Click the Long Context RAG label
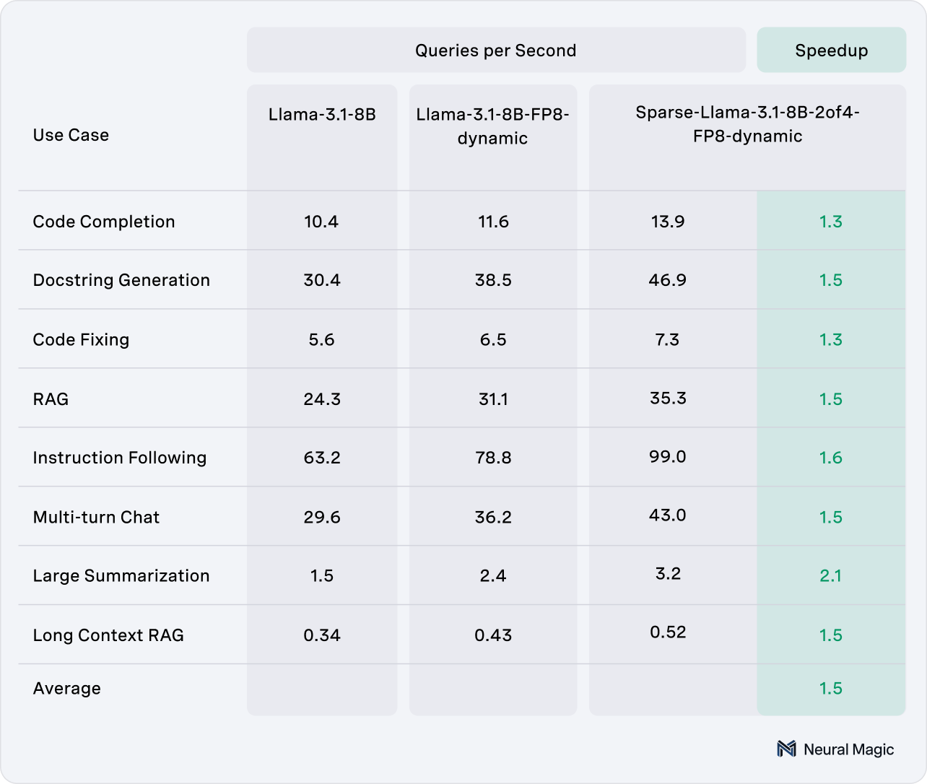 (x=108, y=635)
